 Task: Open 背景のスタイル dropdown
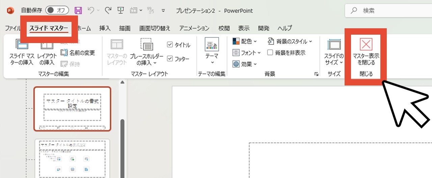click(290, 41)
